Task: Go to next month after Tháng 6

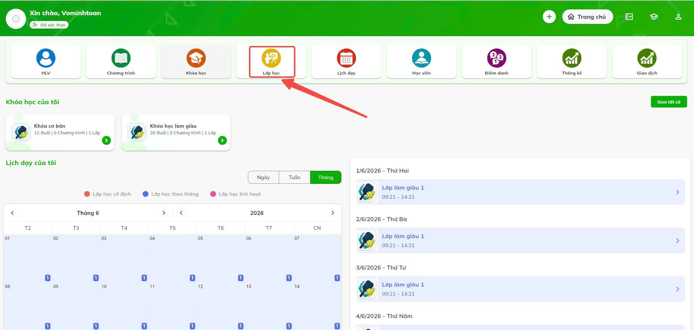Action: pyautogui.click(x=164, y=213)
